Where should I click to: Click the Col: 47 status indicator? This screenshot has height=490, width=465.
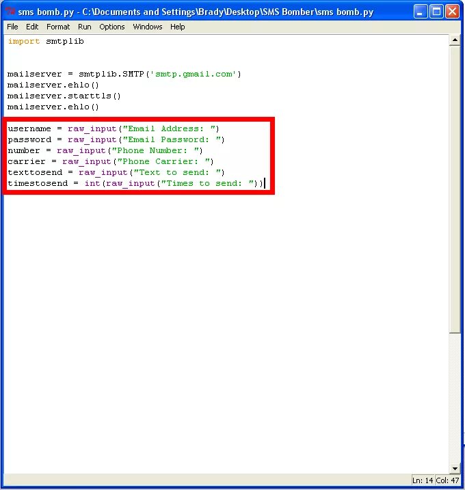pos(447,480)
